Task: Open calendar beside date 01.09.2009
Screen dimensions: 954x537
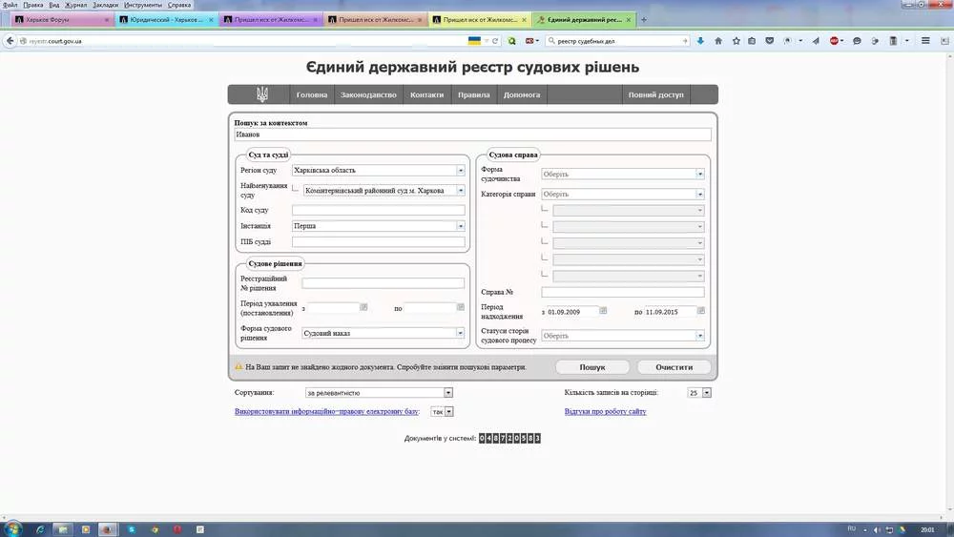Action: pyautogui.click(x=603, y=311)
